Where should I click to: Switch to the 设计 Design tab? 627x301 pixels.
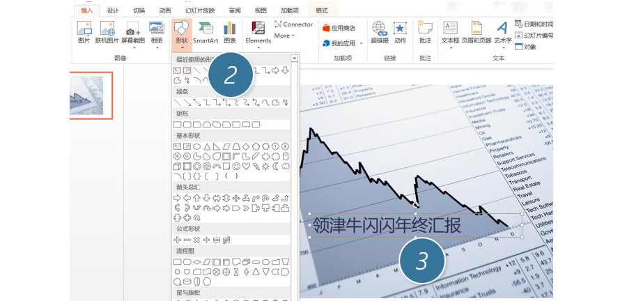click(x=113, y=10)
